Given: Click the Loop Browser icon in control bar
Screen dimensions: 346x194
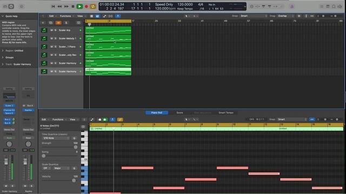Looking at the screenshot, I should tap(334, 6).
